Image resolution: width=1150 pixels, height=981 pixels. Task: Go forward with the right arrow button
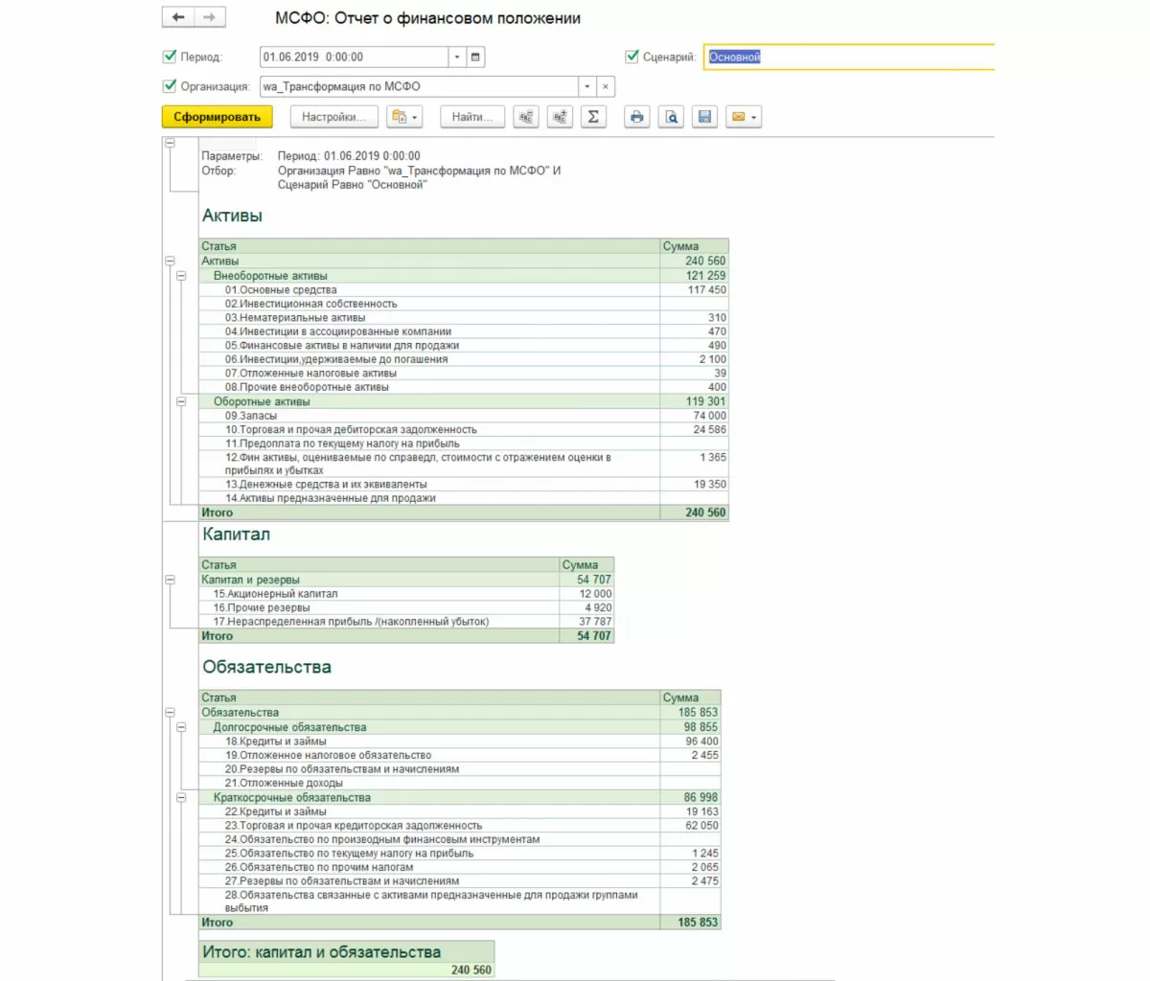210,17
